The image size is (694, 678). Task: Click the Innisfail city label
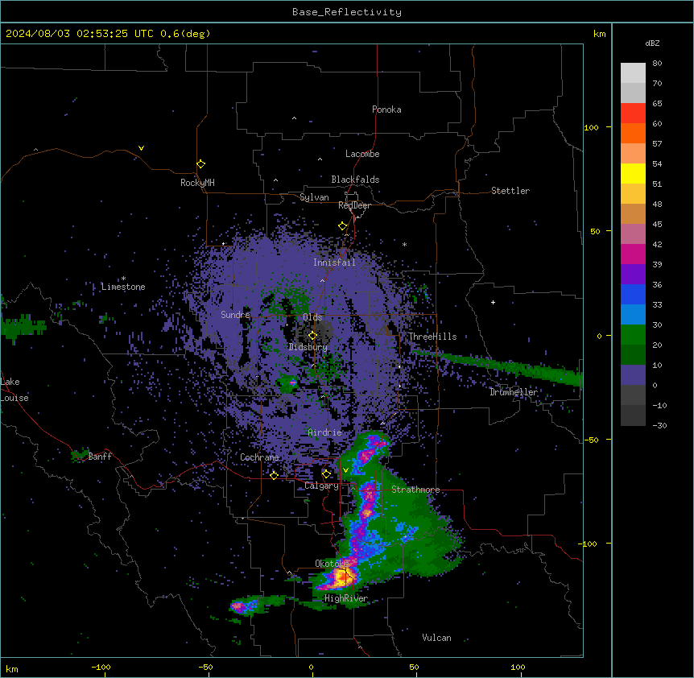pos(334,263)
